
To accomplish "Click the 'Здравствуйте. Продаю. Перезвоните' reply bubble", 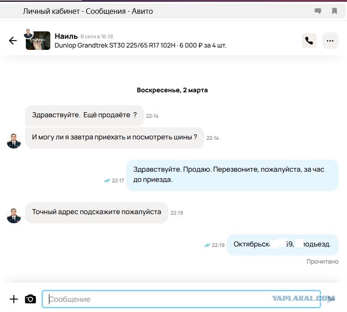I will [232, 175].
